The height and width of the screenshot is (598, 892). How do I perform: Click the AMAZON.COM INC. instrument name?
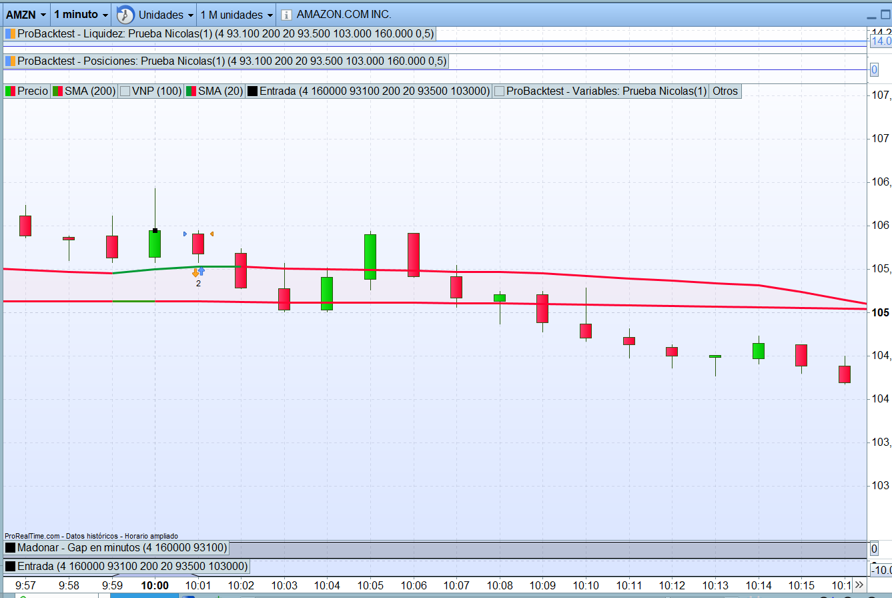344,15
